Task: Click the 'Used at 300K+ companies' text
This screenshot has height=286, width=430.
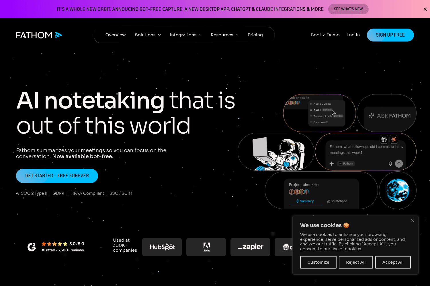Action: coord(125,245)
